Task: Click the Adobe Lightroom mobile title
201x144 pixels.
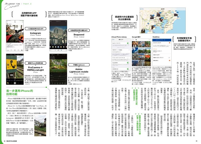Action: tap(79, 70)
